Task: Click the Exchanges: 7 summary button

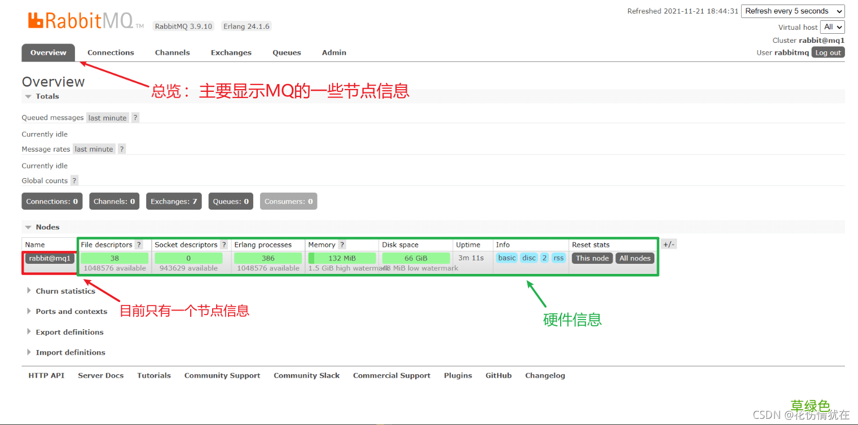Action: click(174, 201)
